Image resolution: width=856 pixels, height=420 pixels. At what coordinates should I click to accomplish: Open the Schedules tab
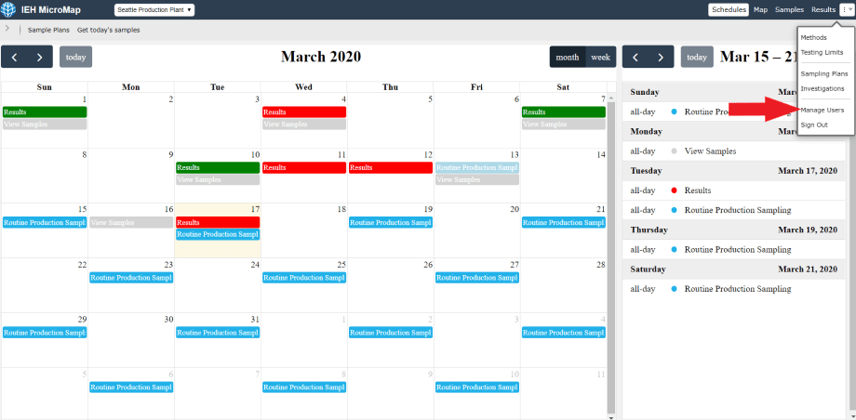[728, 9]
